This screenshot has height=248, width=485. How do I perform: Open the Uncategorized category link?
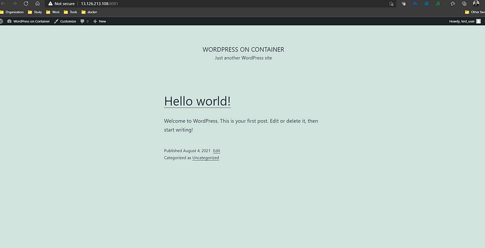click(x=206, y=158)
